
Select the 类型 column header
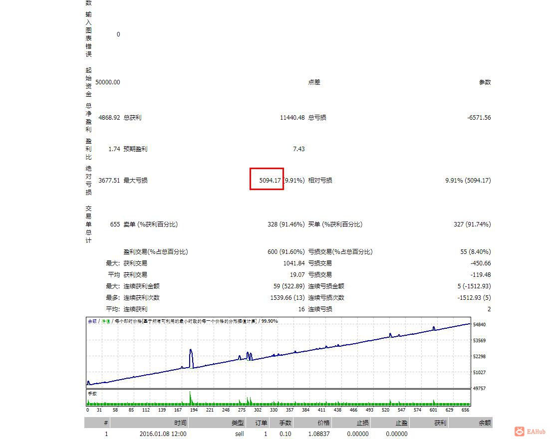238,423
